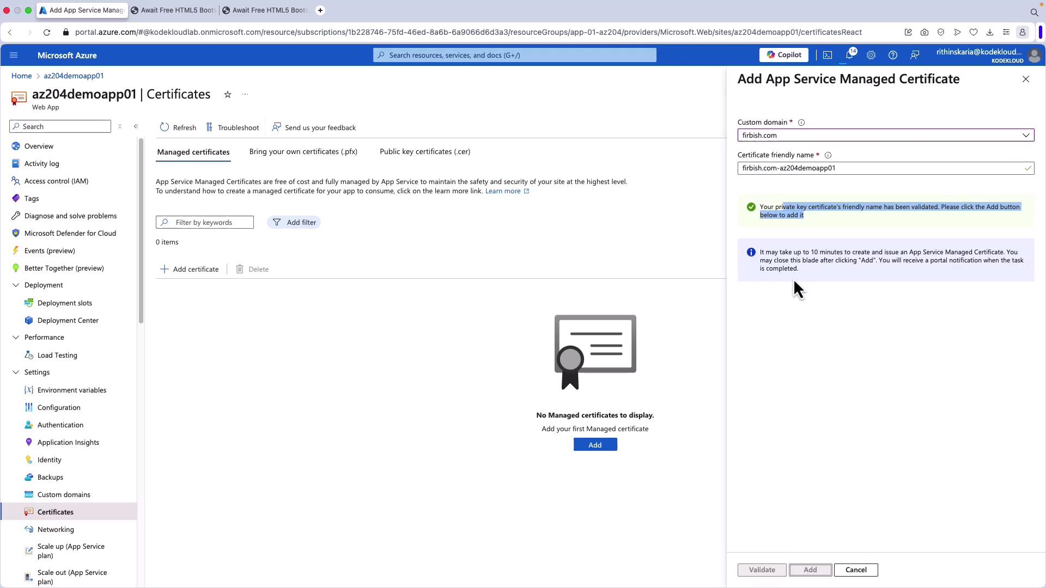Open the portal hamburger menu
Image resolution: width=1046 pixels, height=588 pixels.
point(14,55)
